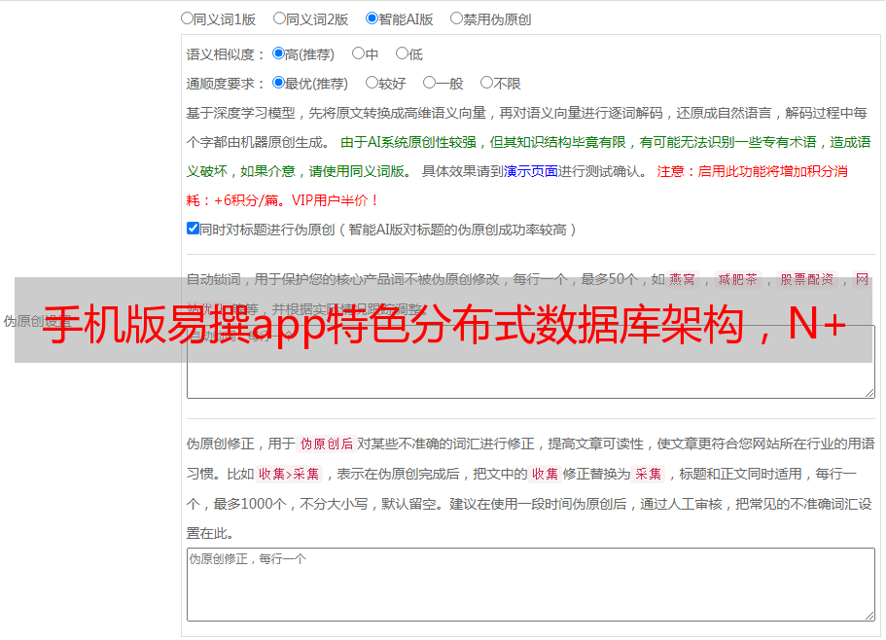The width and height of the screenshot is (886, 640).
Task: Set 通顺度要求 to 最优(推荐)
Action: [x=278, y=83]
